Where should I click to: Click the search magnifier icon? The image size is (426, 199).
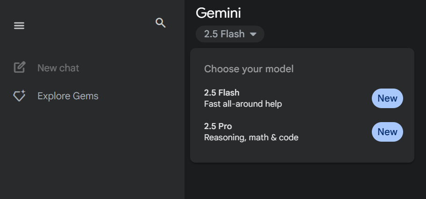pyautogui.click(x=160, y=23)
